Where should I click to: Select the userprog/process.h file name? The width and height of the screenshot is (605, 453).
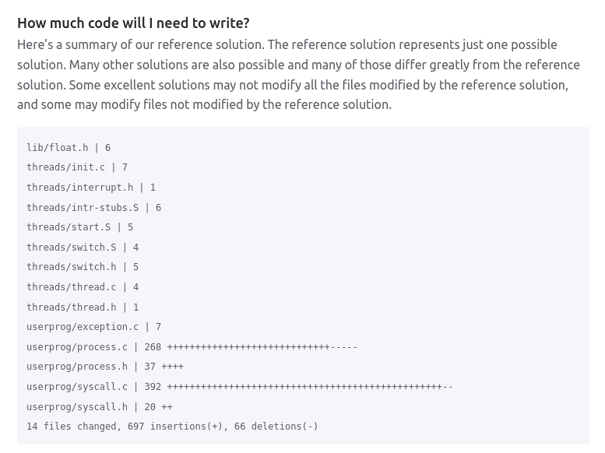click(77, 367)
